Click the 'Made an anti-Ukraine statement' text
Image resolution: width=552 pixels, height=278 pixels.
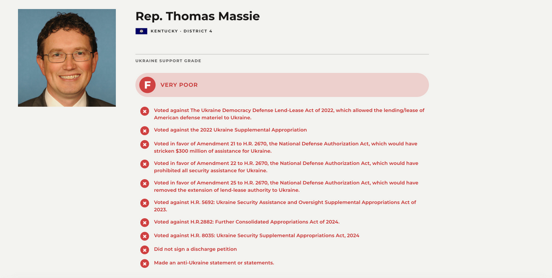(x=213, y=263)
